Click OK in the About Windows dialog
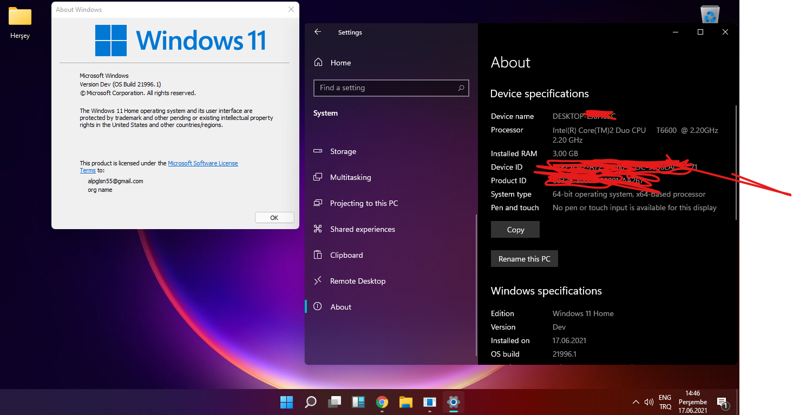Viewport: 793px width, 415px height. pyautogui.click(x=274, y=218)
